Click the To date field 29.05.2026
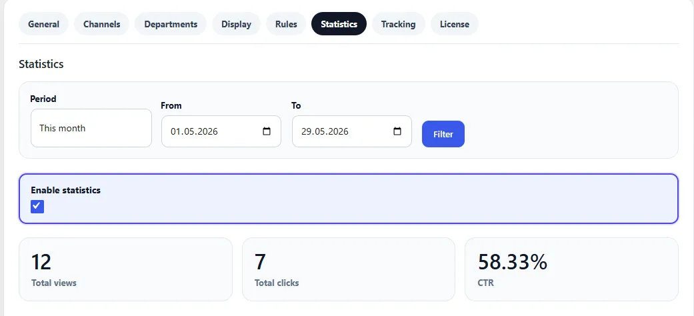Screen dimensions: 694x316 tap(352, 131)
